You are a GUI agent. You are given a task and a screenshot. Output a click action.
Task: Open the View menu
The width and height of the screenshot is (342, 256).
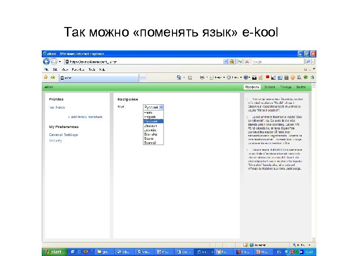pyautogui.click(x=65, y=69)
